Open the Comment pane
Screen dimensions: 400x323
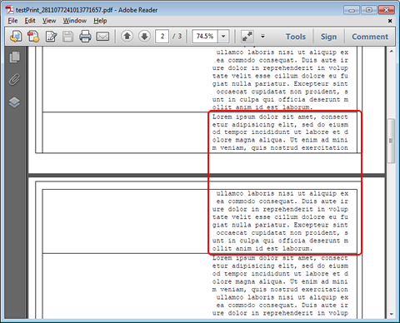click(370, 37)
